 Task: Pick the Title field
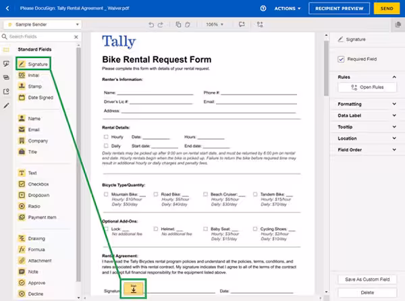tap(28, 152)
